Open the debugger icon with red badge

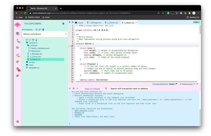pos(18,69)
